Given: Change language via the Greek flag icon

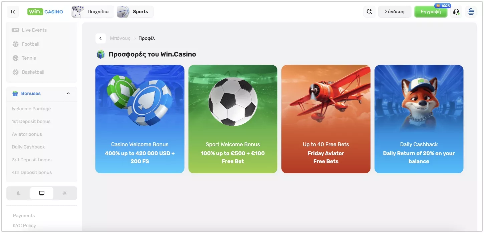Looking at the screenshot, I should (471, 12).
